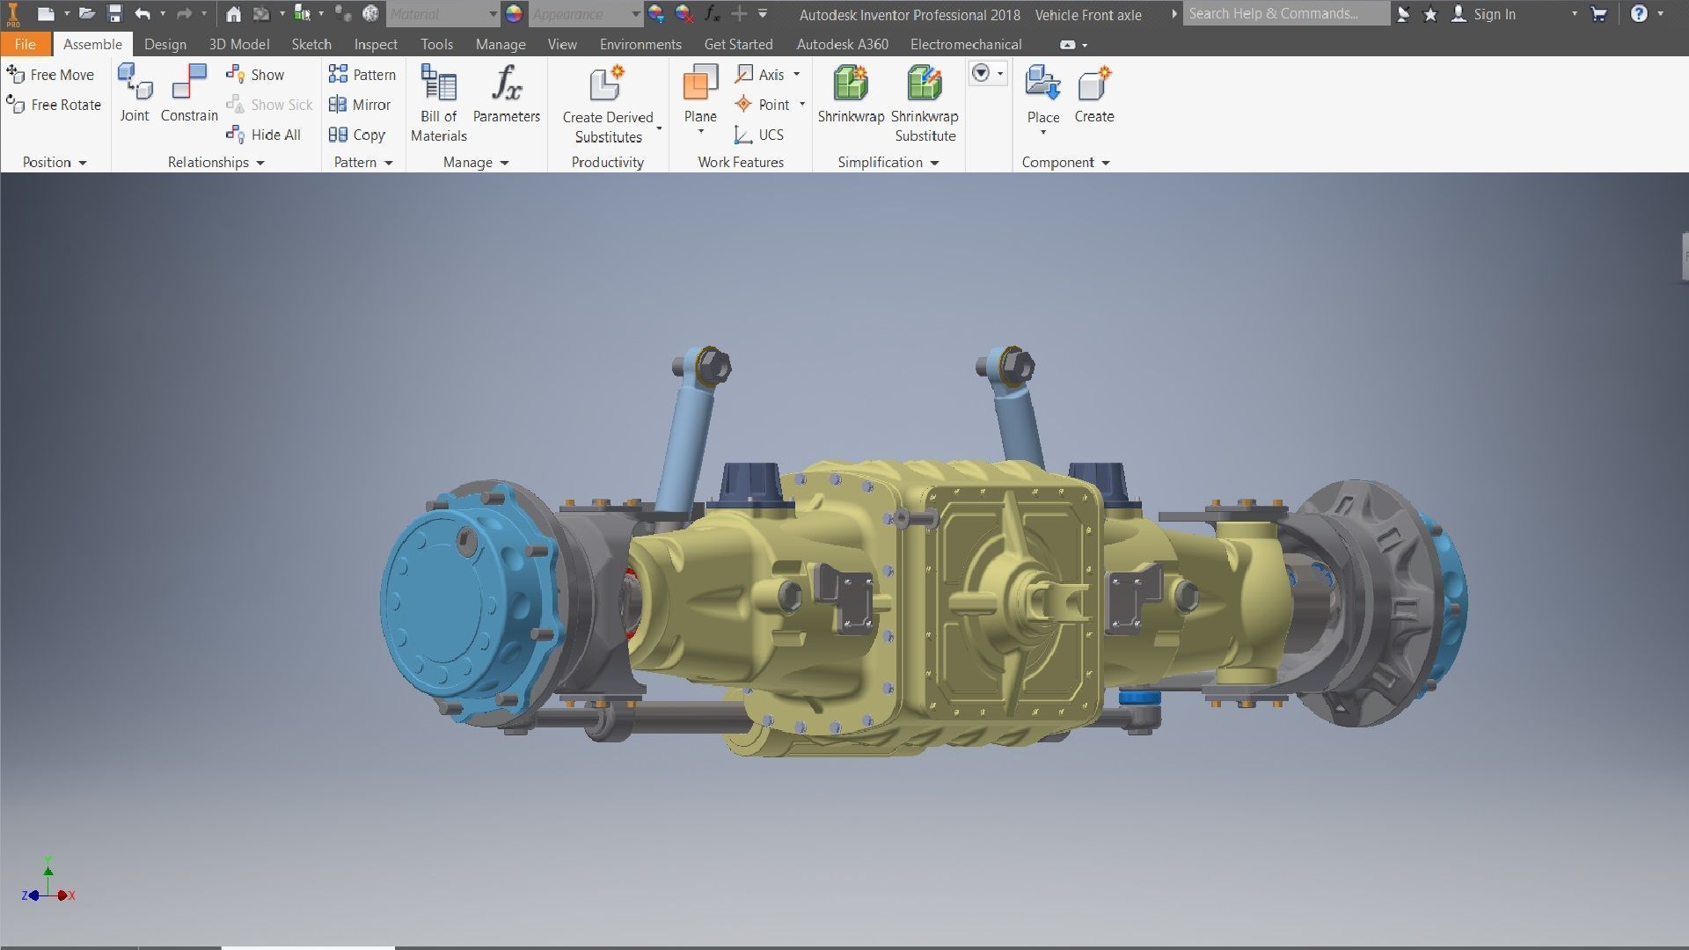The height and width of the screenshot is (950, 1689).
Task: Select the Constrain tool
Action: coord(189,84)
